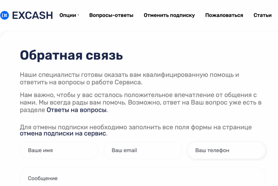Click into the Ваш email field
Viewport: 278px width, 186px height.
click(x=143, y=150)
